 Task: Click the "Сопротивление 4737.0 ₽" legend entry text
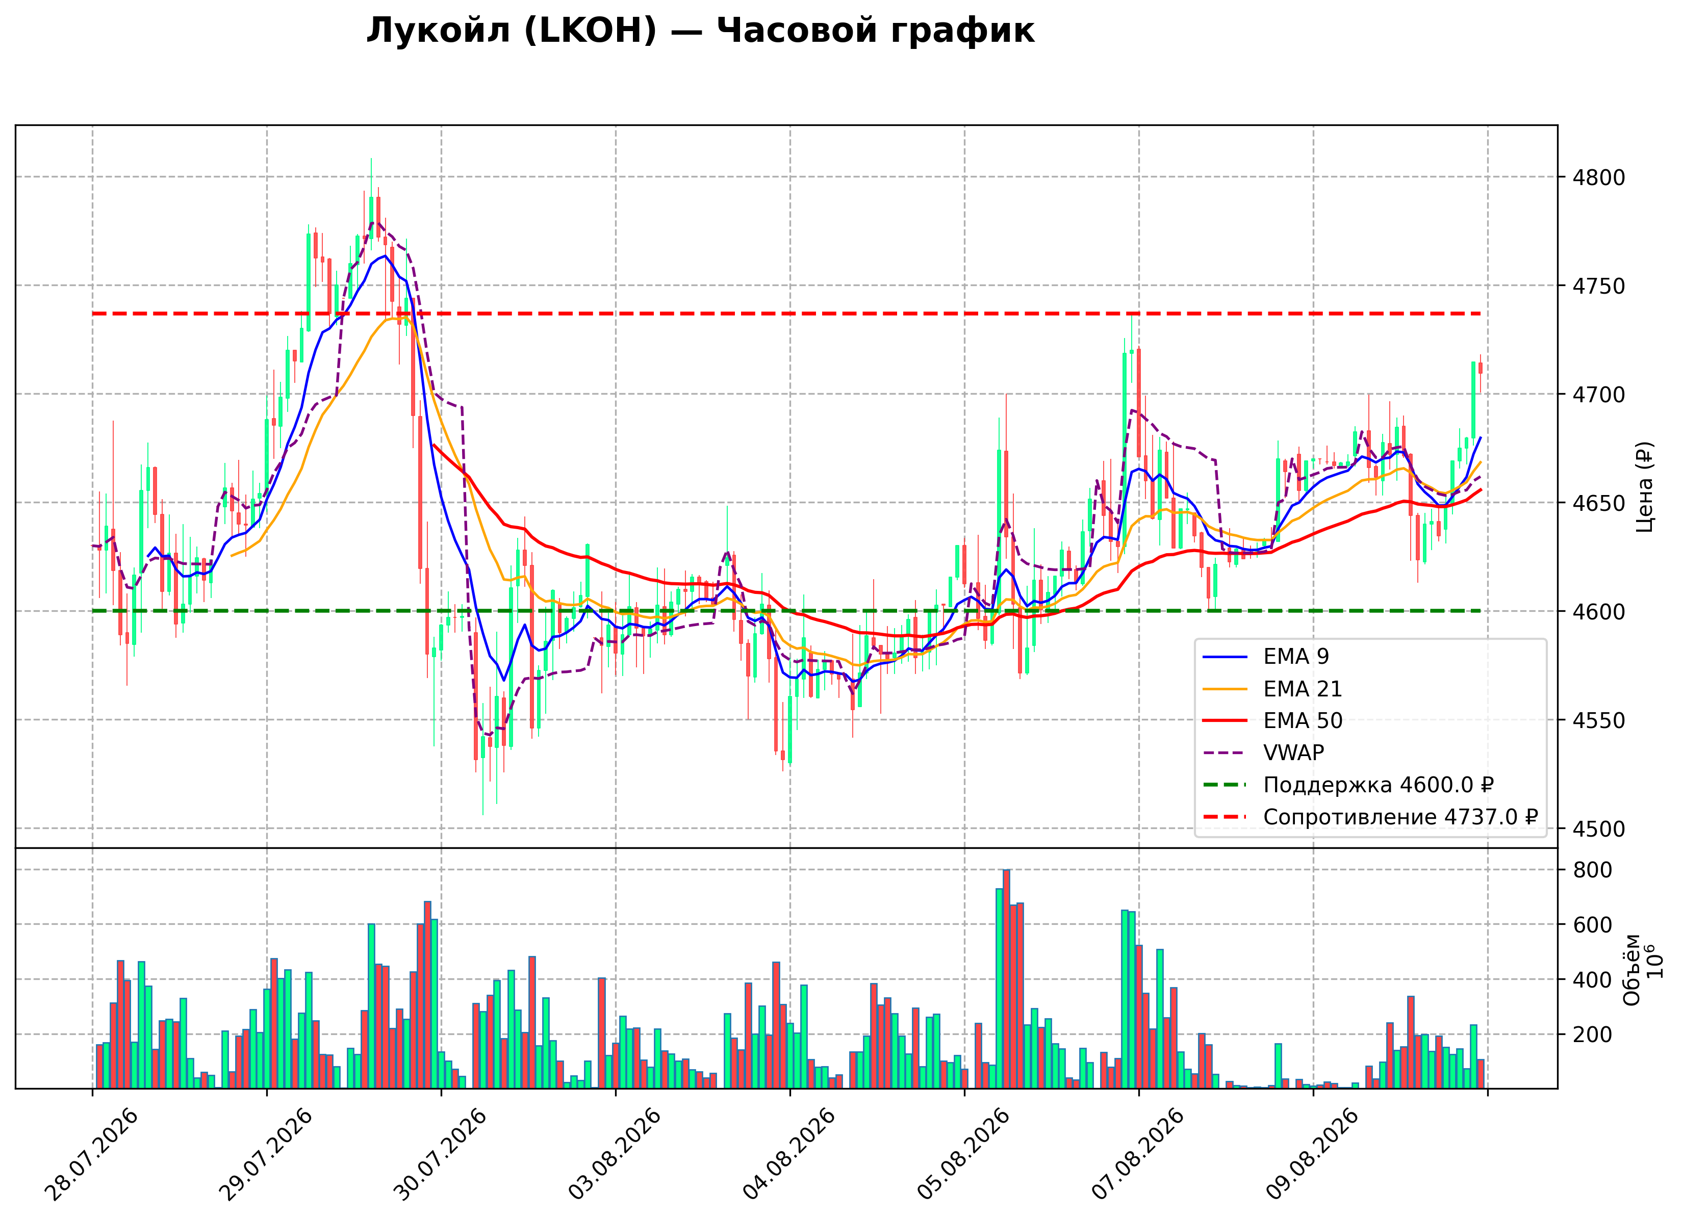click(x=1401, y=817)
